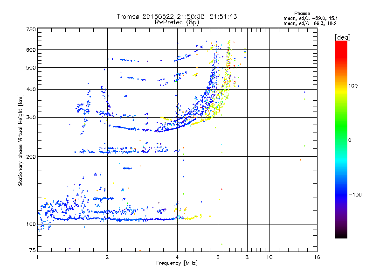The image size is (373, 280).
Task: Click the plot title 'Tromsø 20150522 21:50:00-21:51:43'
Action: tap(177, 16)
